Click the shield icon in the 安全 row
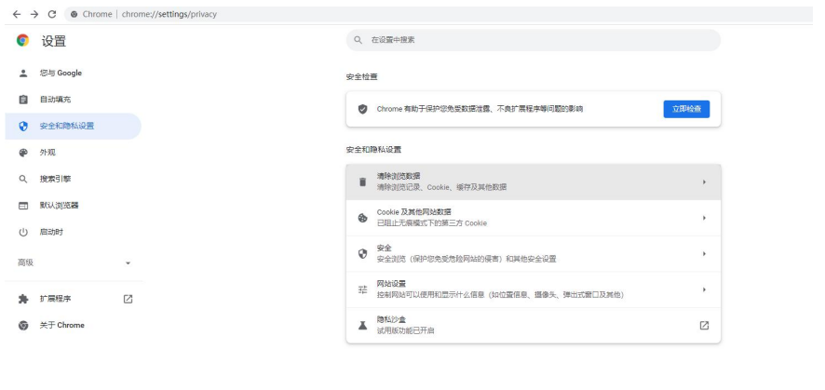 362,253
